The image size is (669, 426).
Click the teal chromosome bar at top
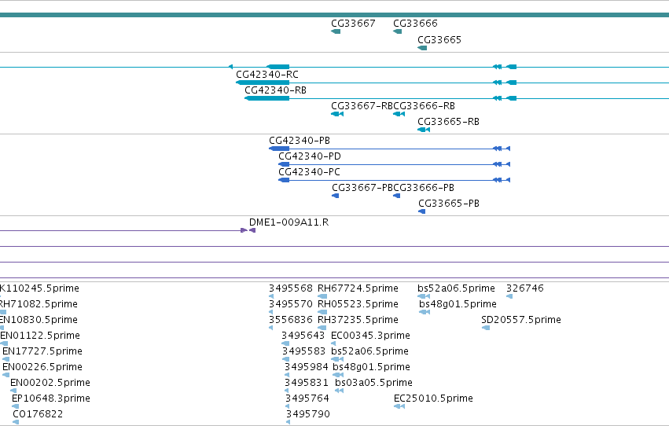[x=335, y=15]
